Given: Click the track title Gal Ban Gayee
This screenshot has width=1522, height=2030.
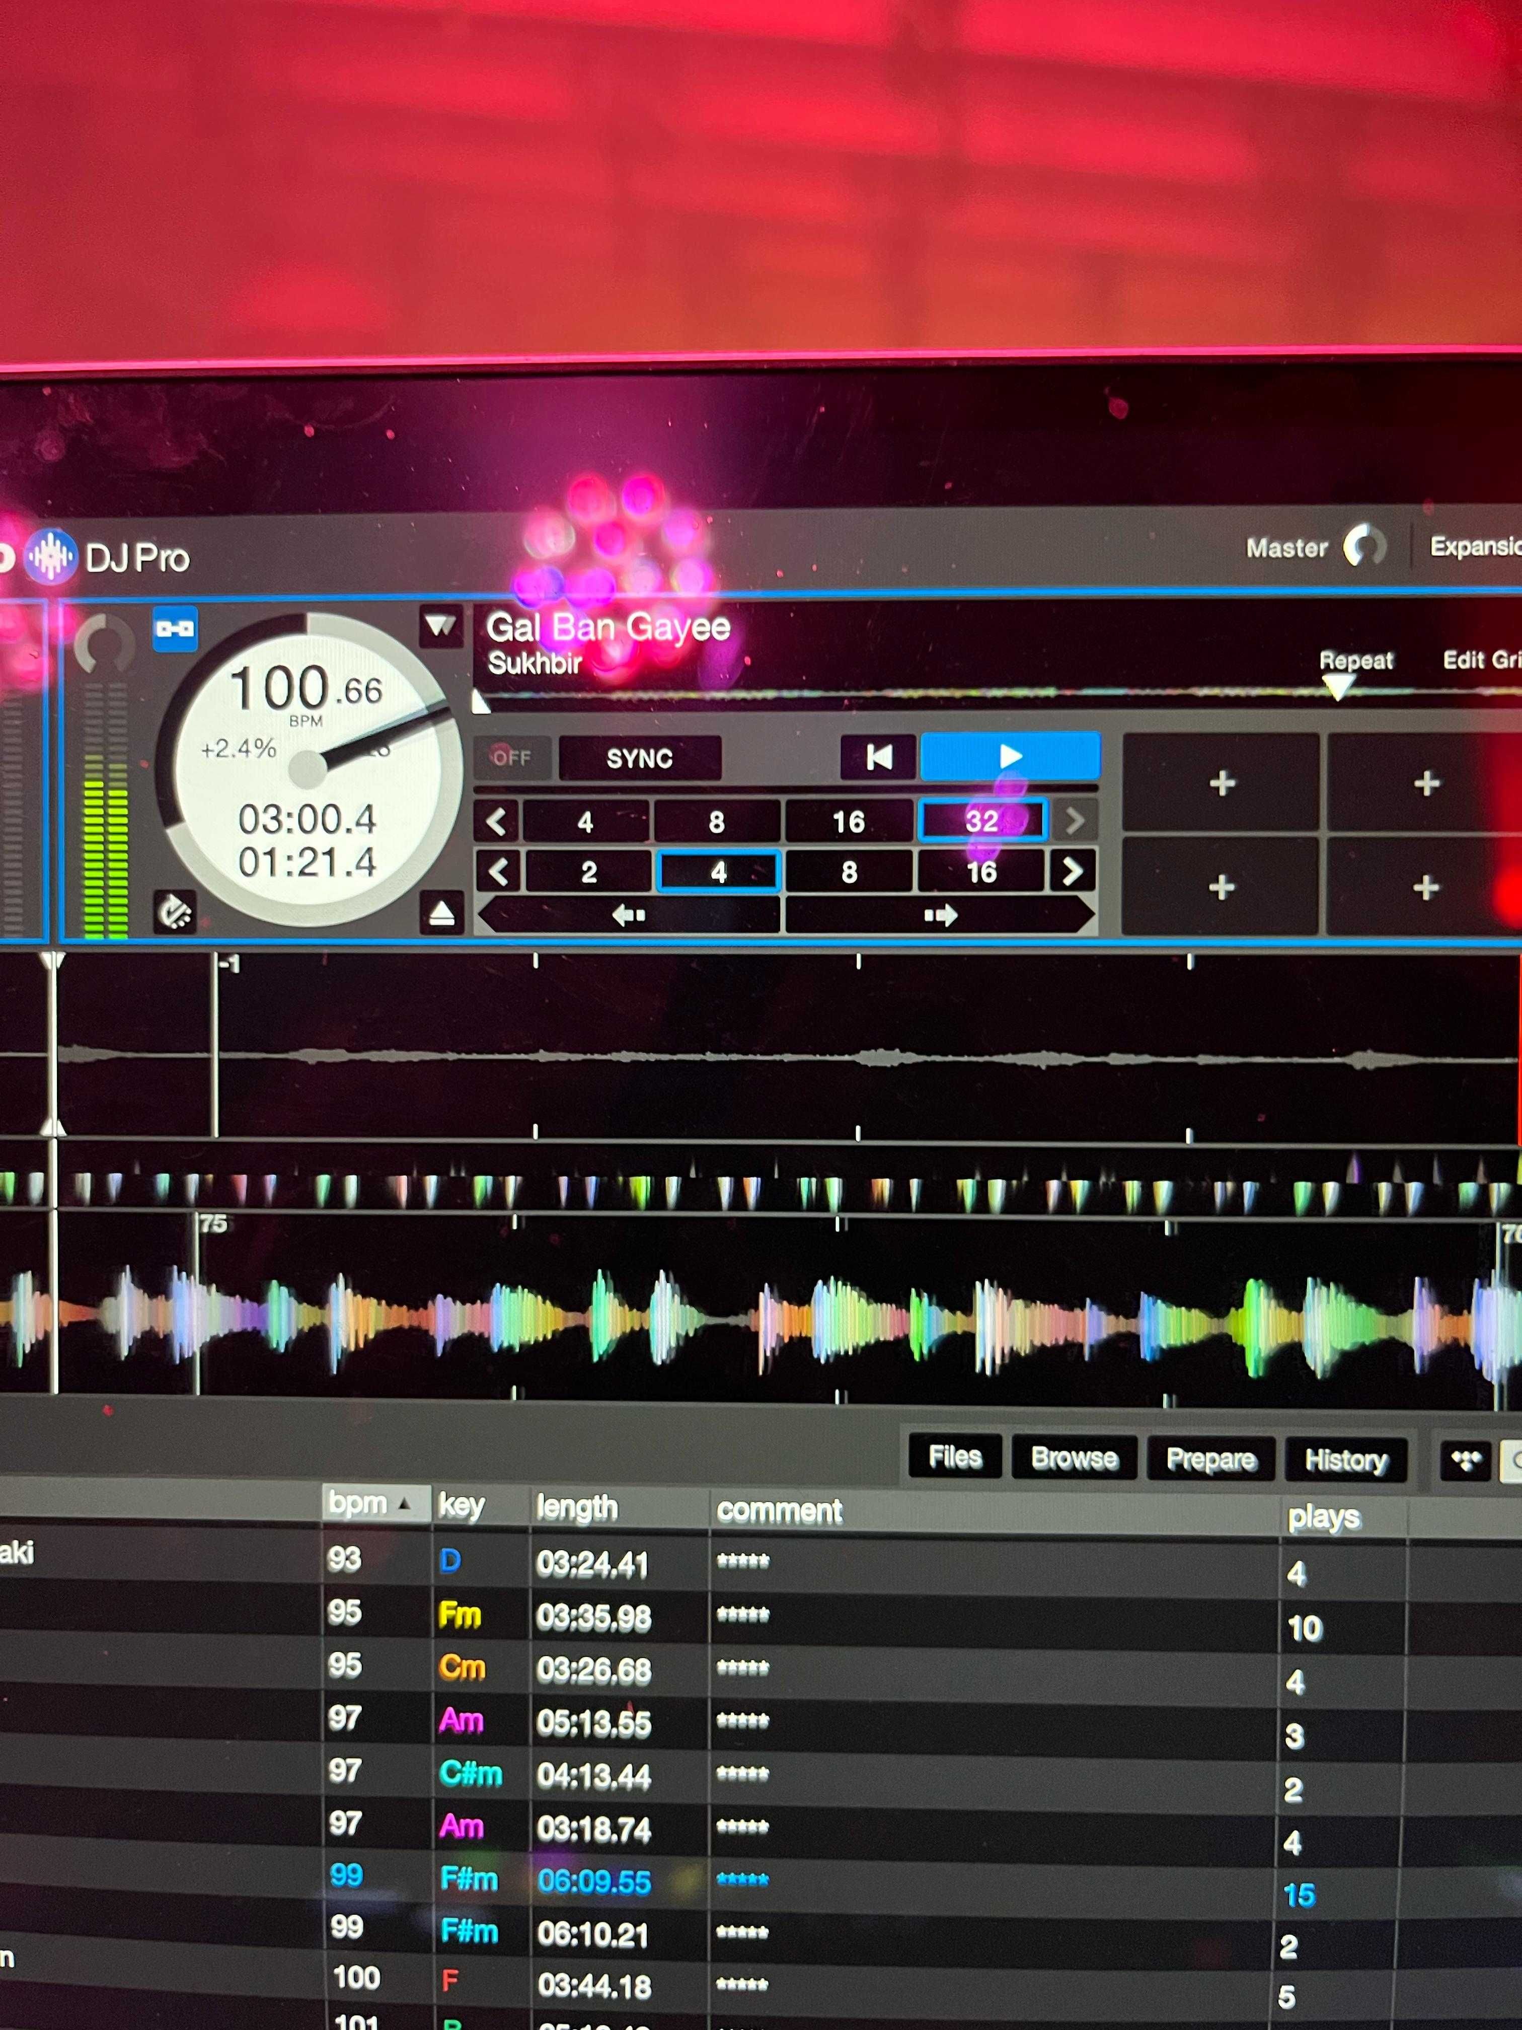Looking at the screenshot, I should point(608,627).
